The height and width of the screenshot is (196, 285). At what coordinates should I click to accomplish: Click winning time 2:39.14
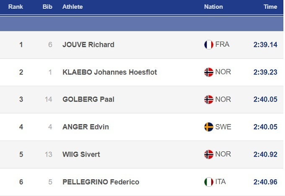[x=265, y=45]
